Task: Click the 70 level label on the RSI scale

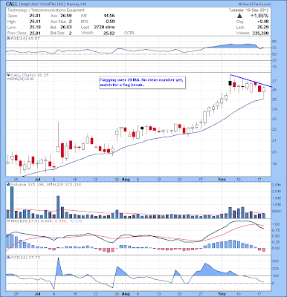Action: point(274,48)
